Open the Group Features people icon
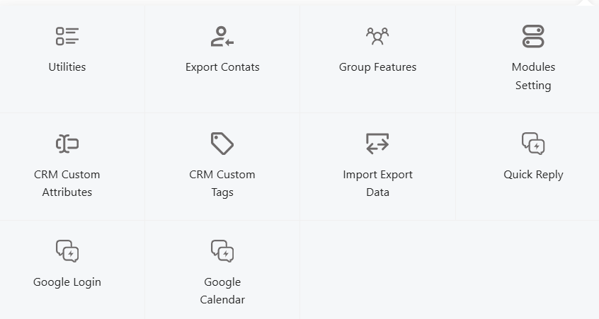This screenshot has width=599, height=319. (x=377, y=36)
